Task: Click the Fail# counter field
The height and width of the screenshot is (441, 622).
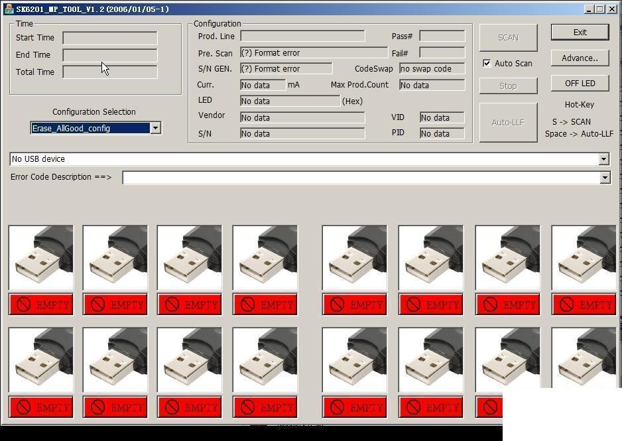Action: [442, 53]
